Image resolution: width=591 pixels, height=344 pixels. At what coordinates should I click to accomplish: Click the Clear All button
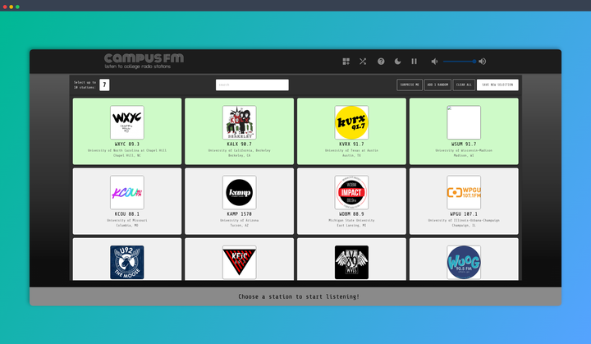464,85
